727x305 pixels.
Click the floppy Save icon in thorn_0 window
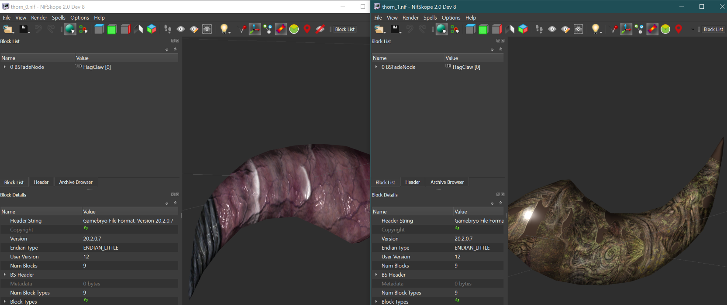coord(23,29)
